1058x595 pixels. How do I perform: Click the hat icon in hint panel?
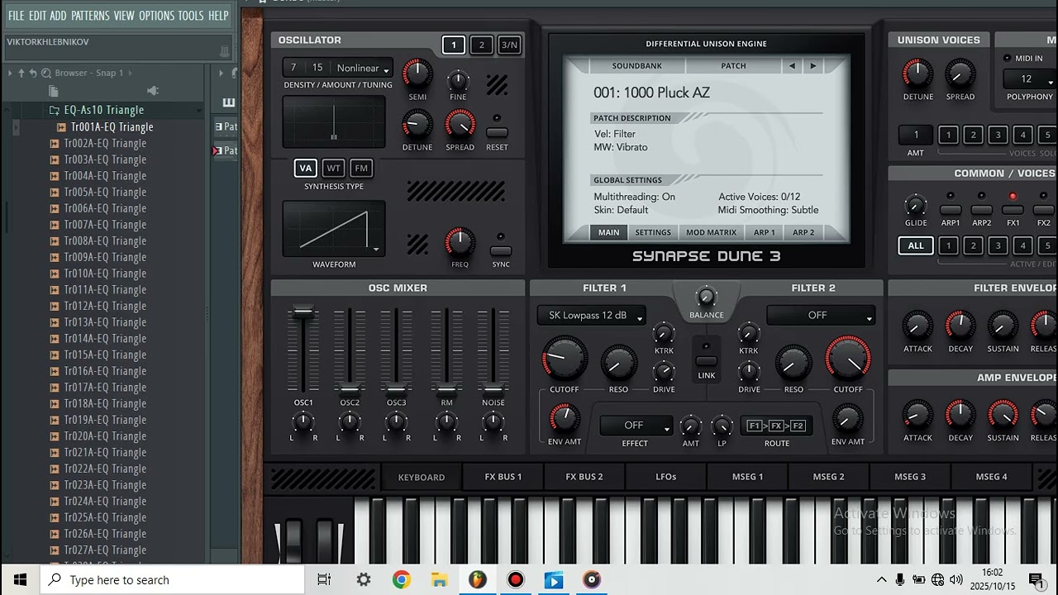point(223,51)
